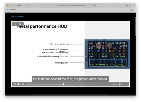Screen dimensions: 141x102
Task: Skip forward in the video
Action: pyautogui.click(x=23, y=84)
